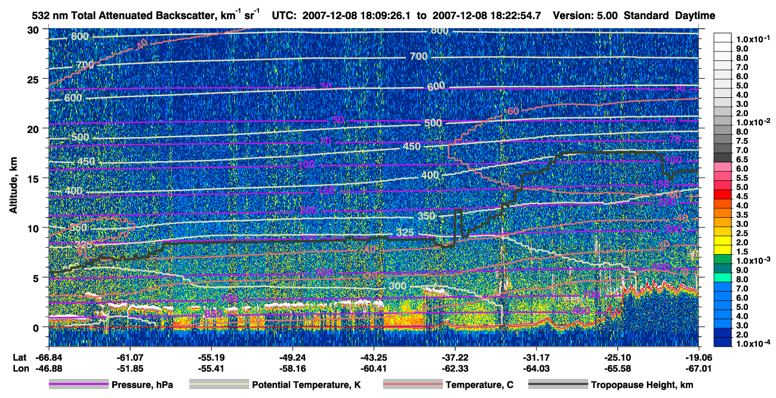Click longitude value -51.85
The height and width of the screenshot is (398, 776).
[130, 368]
